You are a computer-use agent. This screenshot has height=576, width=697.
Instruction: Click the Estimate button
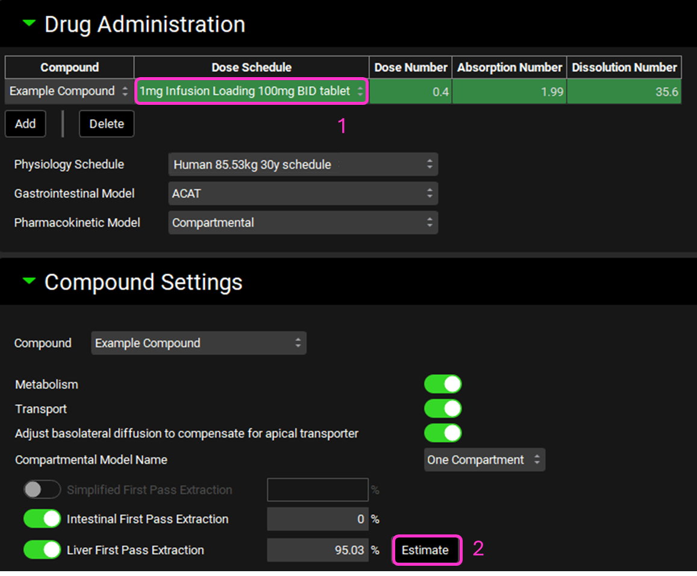(425, 550)
